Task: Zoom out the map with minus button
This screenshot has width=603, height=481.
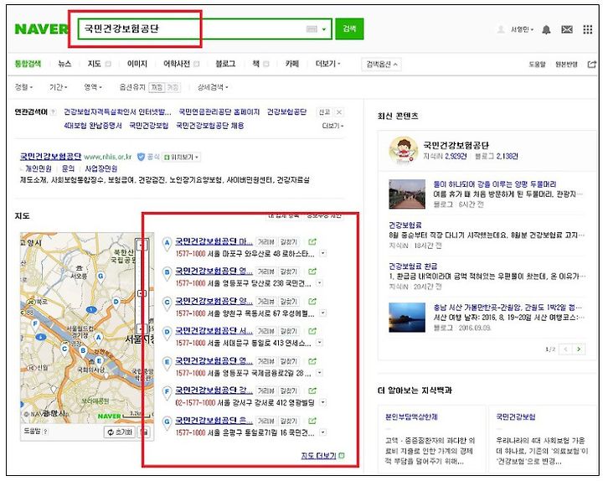Action: 142,329
